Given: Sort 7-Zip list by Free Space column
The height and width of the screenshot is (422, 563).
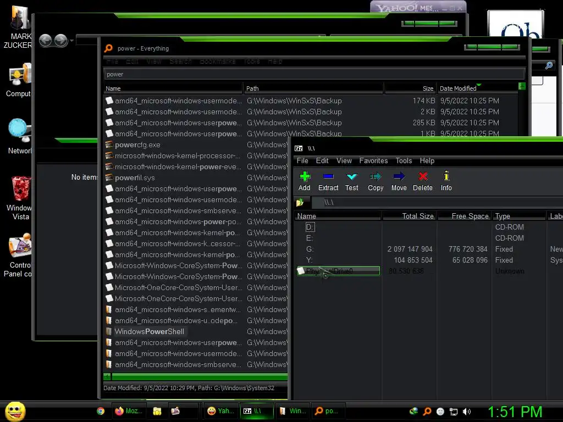Looking at the screenshot, I should 464,216.
